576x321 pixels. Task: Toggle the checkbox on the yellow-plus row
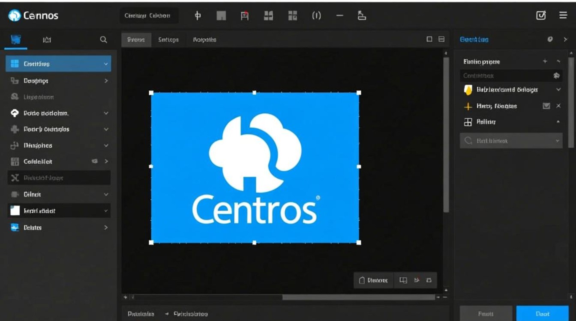[x=546, y=106]
